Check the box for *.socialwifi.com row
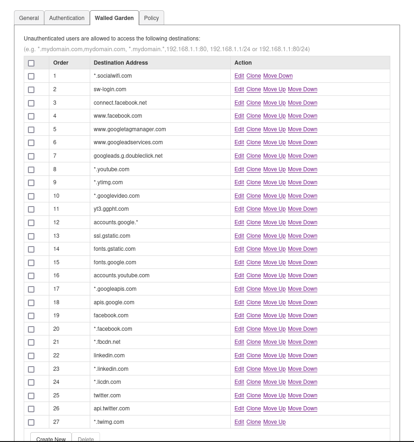This screenshot has height=442, width=414. point(31,76)
